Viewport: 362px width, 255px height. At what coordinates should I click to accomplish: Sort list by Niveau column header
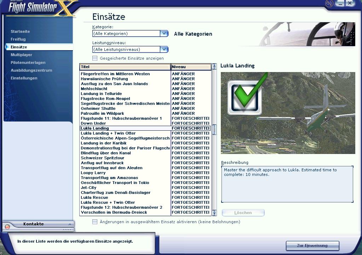coord(191,67)
